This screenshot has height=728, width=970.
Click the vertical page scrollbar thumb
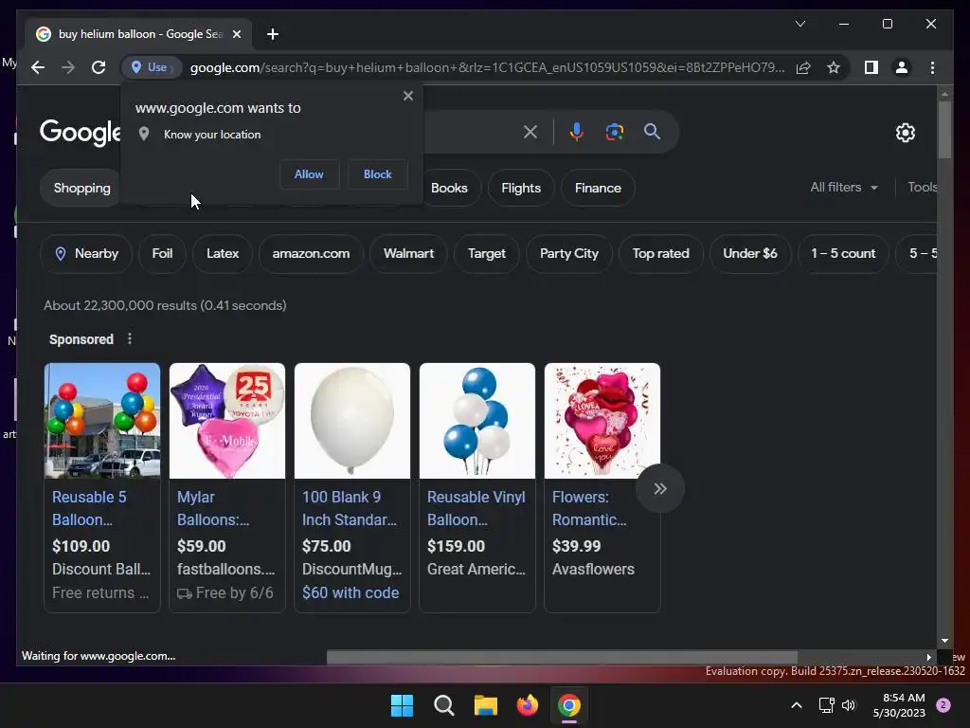click(x=944, y=129)
